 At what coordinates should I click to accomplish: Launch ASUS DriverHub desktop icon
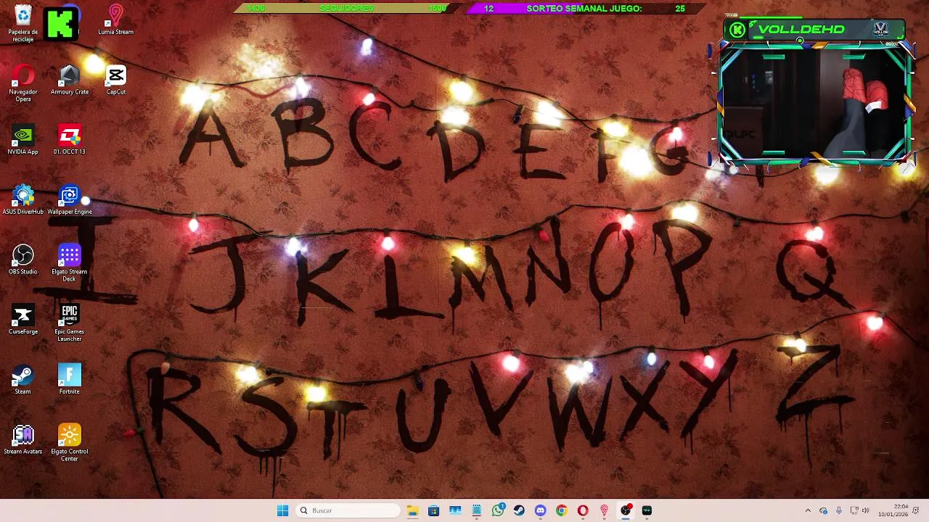(x=23, y=201)
